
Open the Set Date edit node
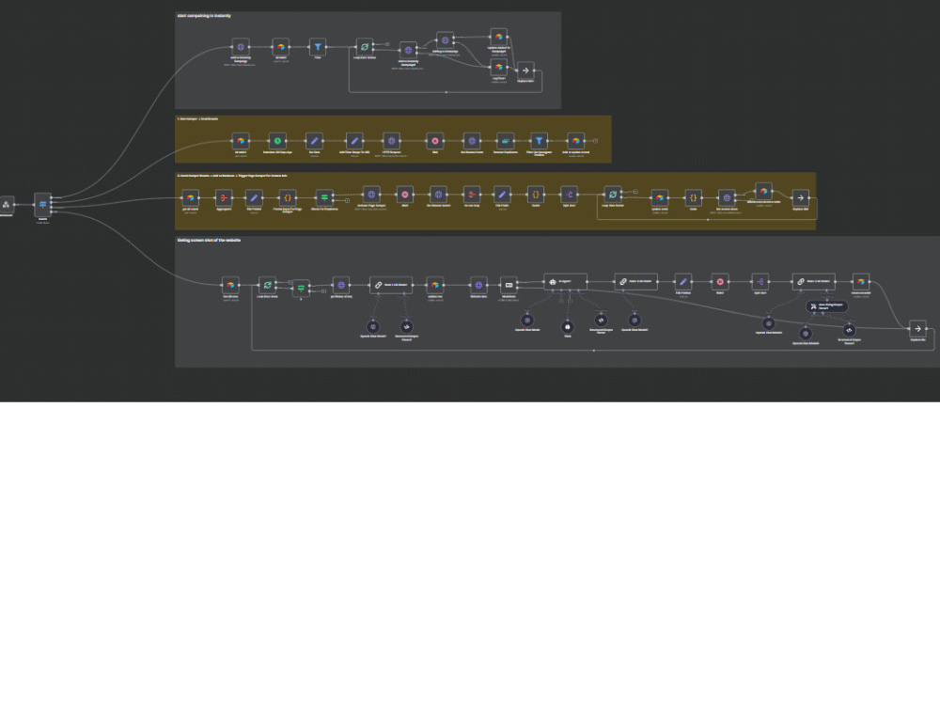[x=314, y=141]
